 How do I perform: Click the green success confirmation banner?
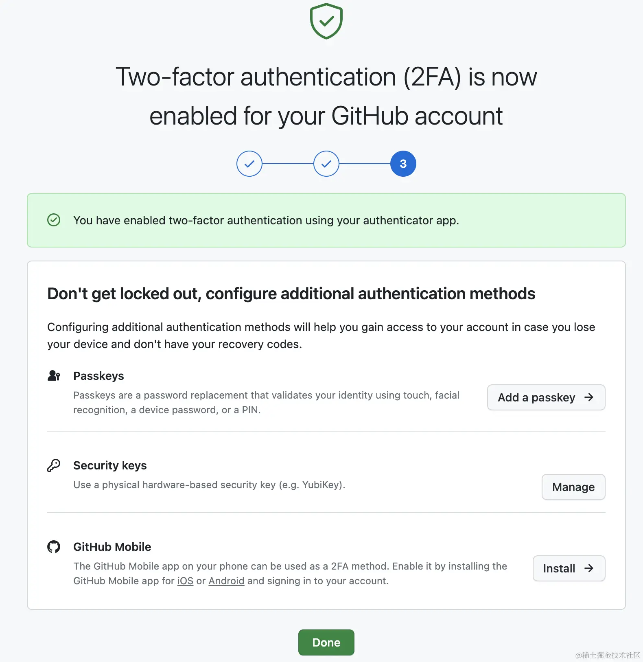point(326,220)
